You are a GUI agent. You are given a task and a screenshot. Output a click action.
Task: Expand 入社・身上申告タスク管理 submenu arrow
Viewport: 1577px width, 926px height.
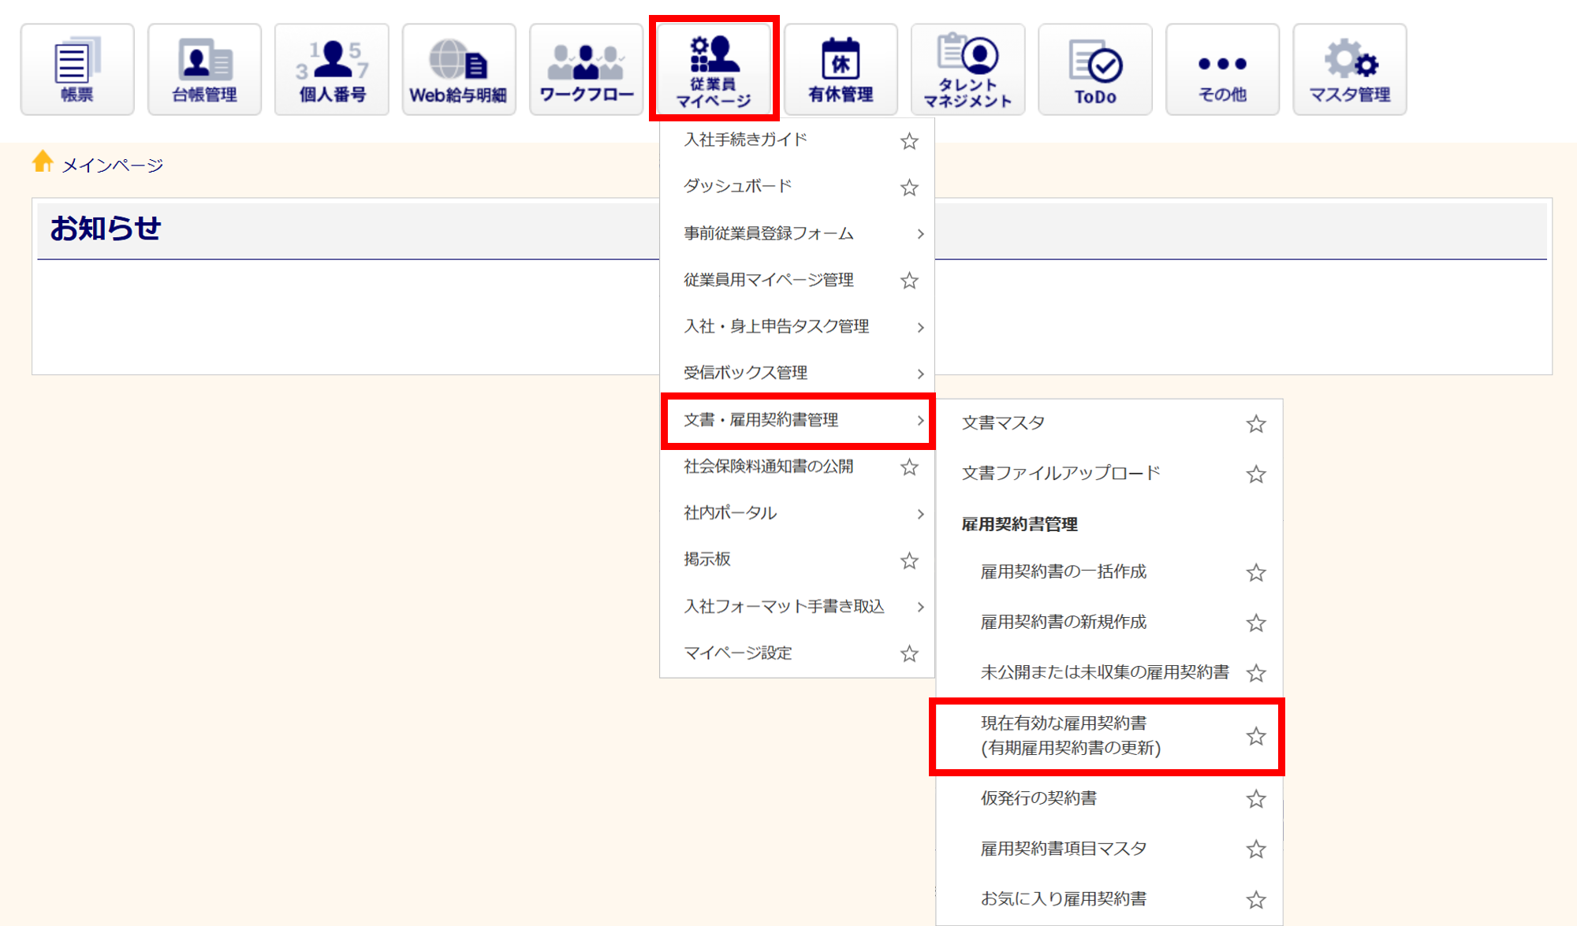pos(920,327)
